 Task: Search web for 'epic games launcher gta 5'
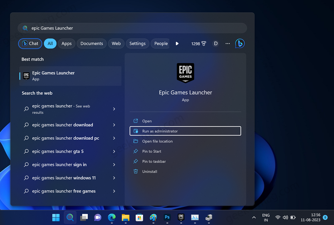tap(70, 151)
